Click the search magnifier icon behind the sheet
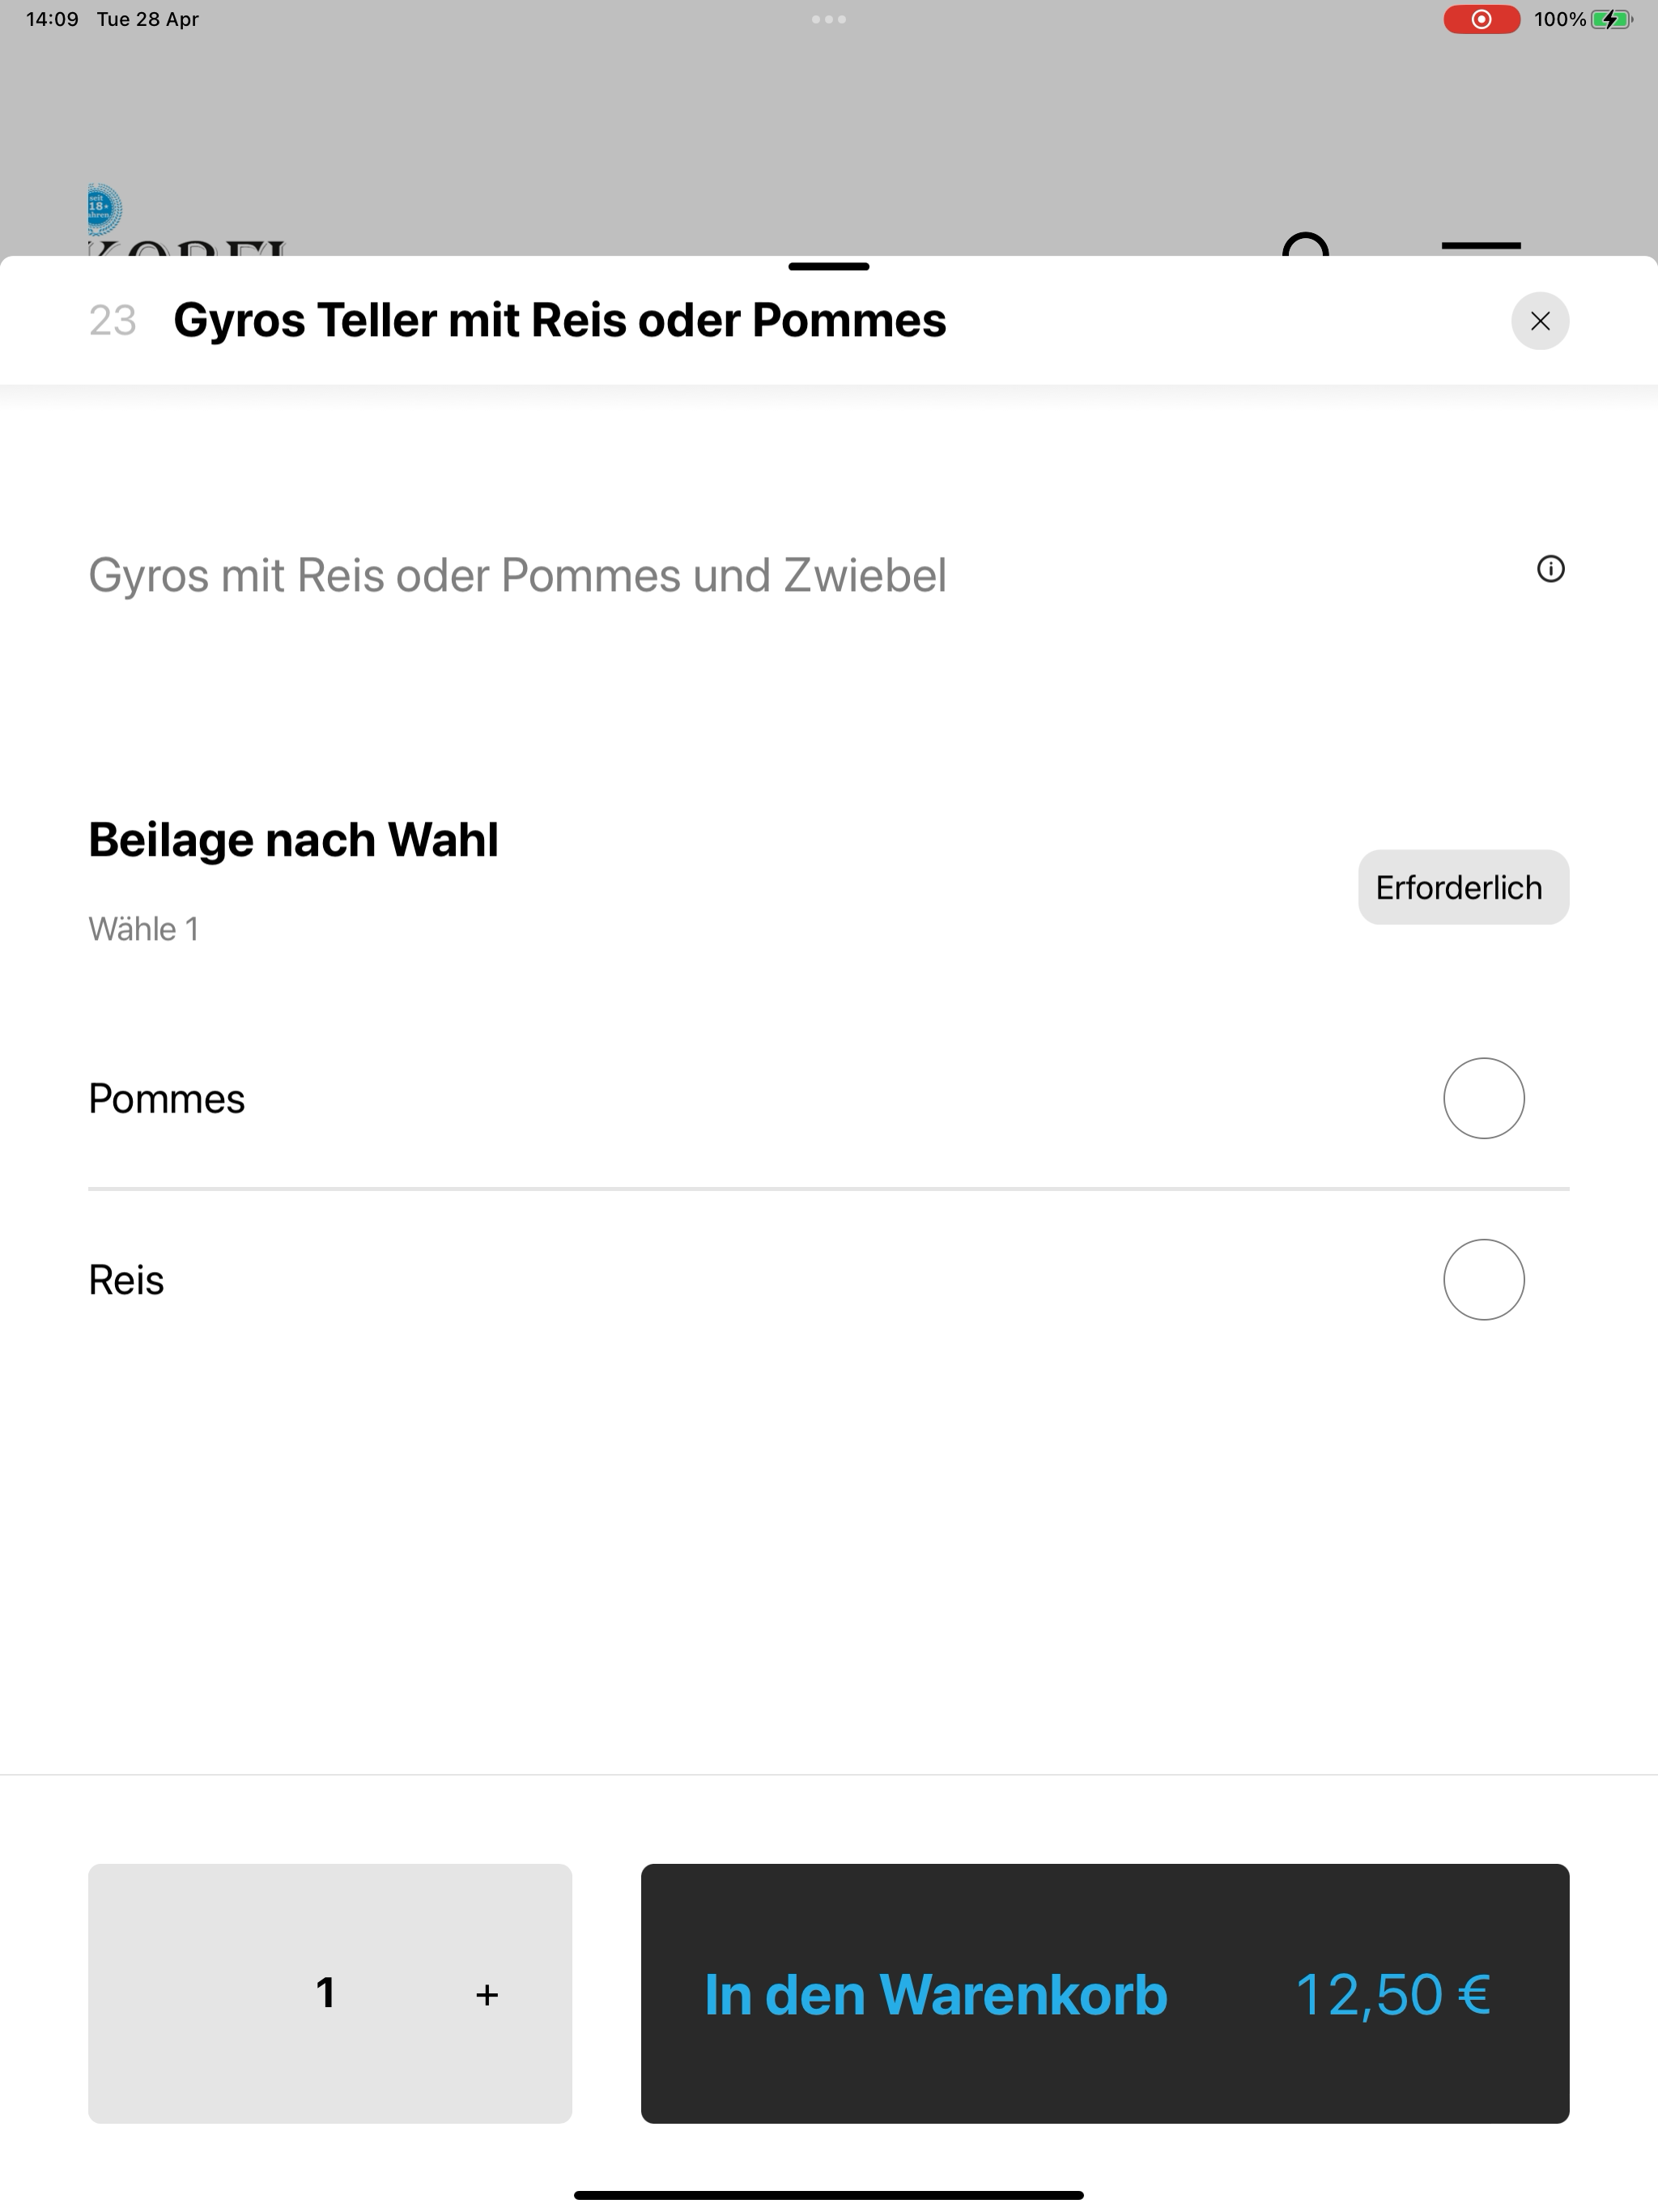 1306,245
